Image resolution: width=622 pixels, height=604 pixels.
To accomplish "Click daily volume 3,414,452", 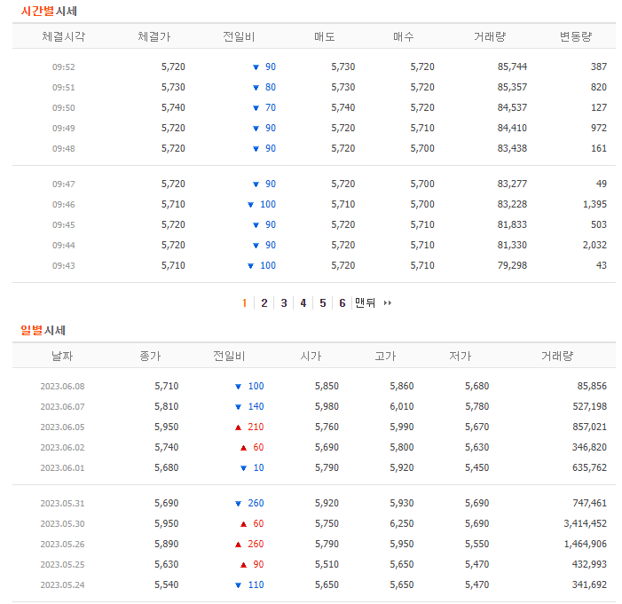I will [585, 523].
